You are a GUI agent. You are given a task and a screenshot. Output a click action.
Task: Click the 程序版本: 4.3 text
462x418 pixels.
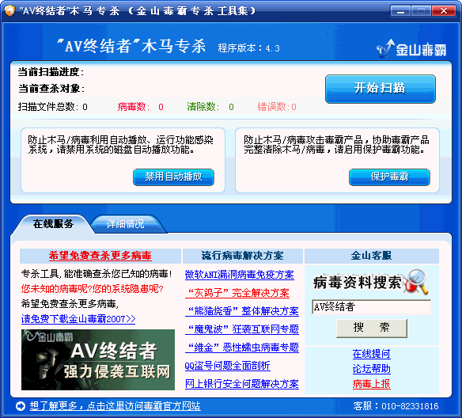click(248, 48)
